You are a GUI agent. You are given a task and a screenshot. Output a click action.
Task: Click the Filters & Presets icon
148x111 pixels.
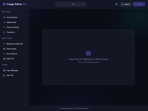pos(4,27)
